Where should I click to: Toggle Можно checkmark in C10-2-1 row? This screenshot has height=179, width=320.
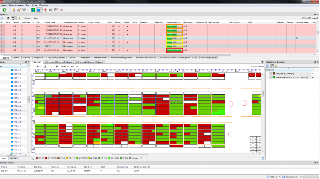point(119,46)
